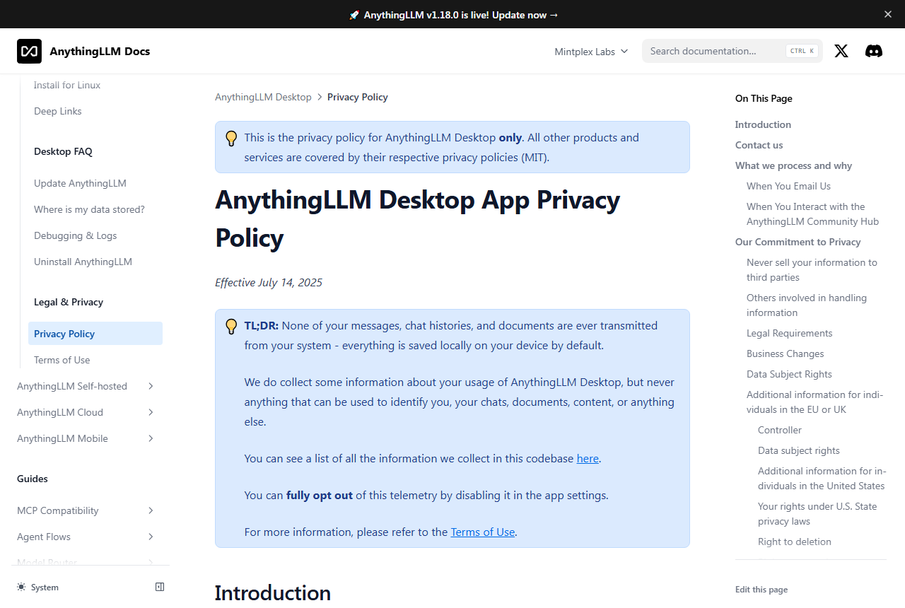Expand the Agent Flows section

point(86,537)
